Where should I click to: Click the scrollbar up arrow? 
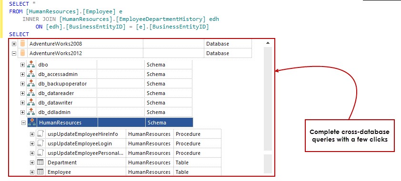point(268,43)
